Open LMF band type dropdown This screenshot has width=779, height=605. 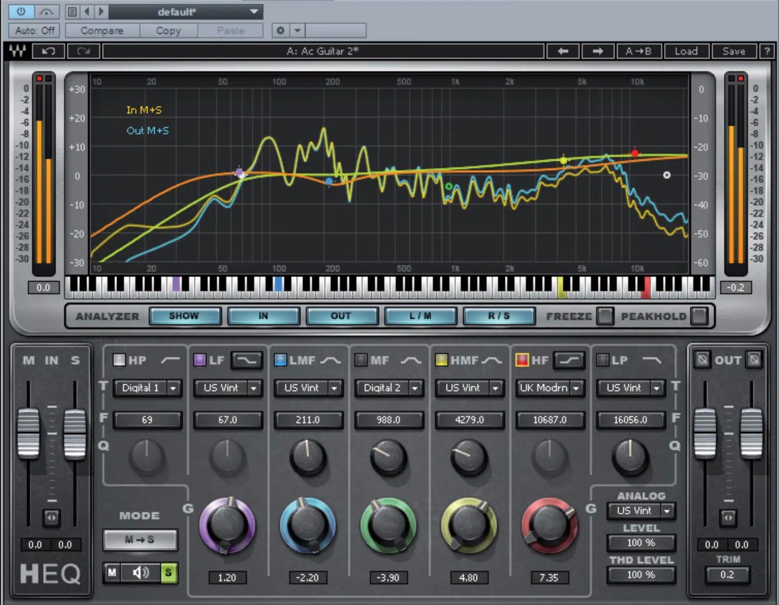[x=308, y=388]
